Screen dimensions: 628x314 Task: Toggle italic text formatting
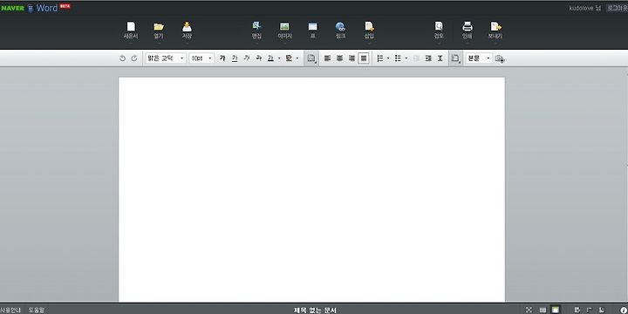click(x=247, y=58)
